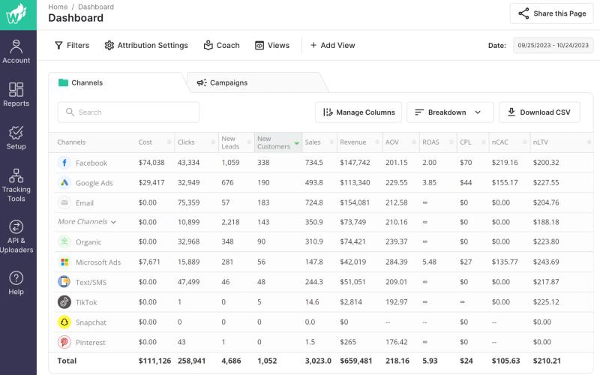Open the Help sidebar icon
This screenshot has height=375, width=600.
[16, 283]
